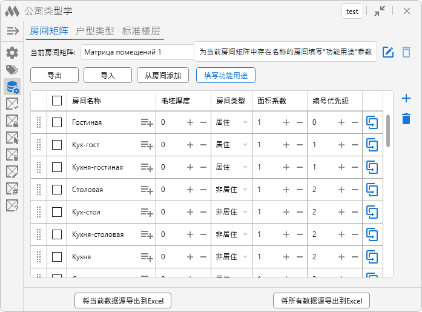Open the settings gear in sidebar
This screenshot has width=422, height=312.
[x=12, y=53]
